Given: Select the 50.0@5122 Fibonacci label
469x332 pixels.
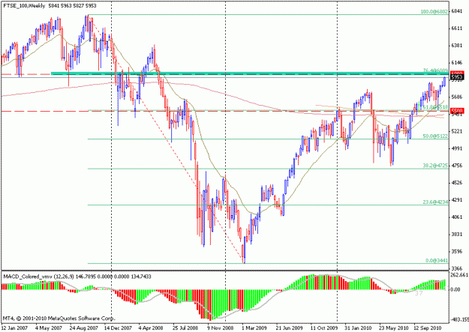Looking at the screenshot, I should 435,136.
